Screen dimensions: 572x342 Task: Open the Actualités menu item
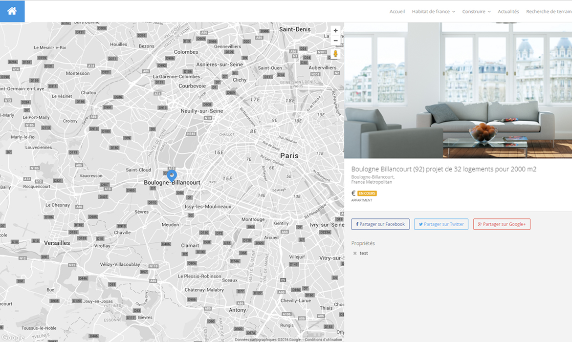click(508, 12)
